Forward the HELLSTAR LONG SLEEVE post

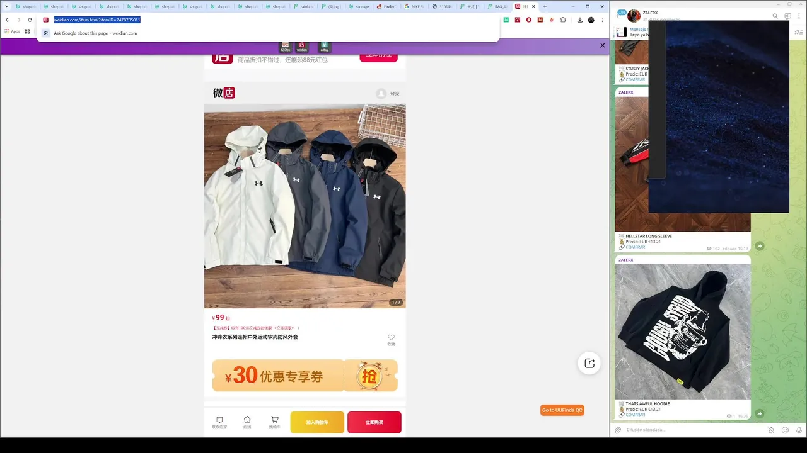(760, 246)
